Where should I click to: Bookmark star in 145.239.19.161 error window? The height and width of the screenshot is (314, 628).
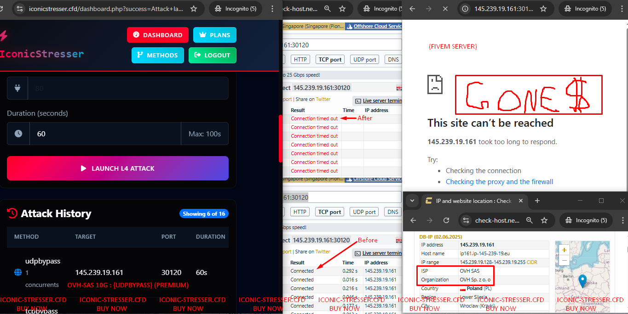[543, 9]
